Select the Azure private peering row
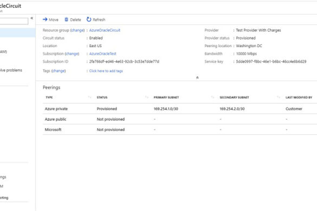 180,109
